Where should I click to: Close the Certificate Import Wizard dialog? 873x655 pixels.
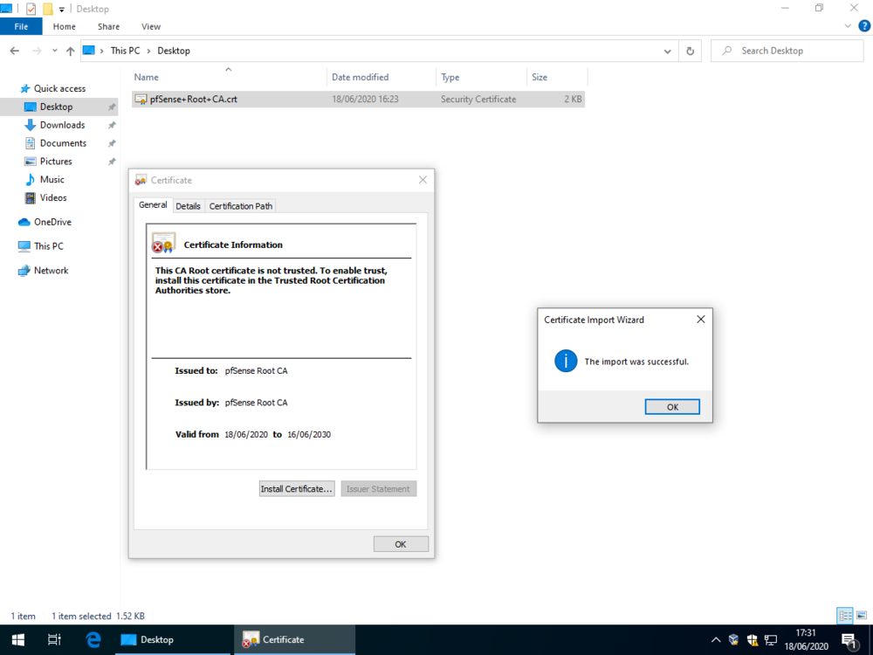tap(700, 319)
